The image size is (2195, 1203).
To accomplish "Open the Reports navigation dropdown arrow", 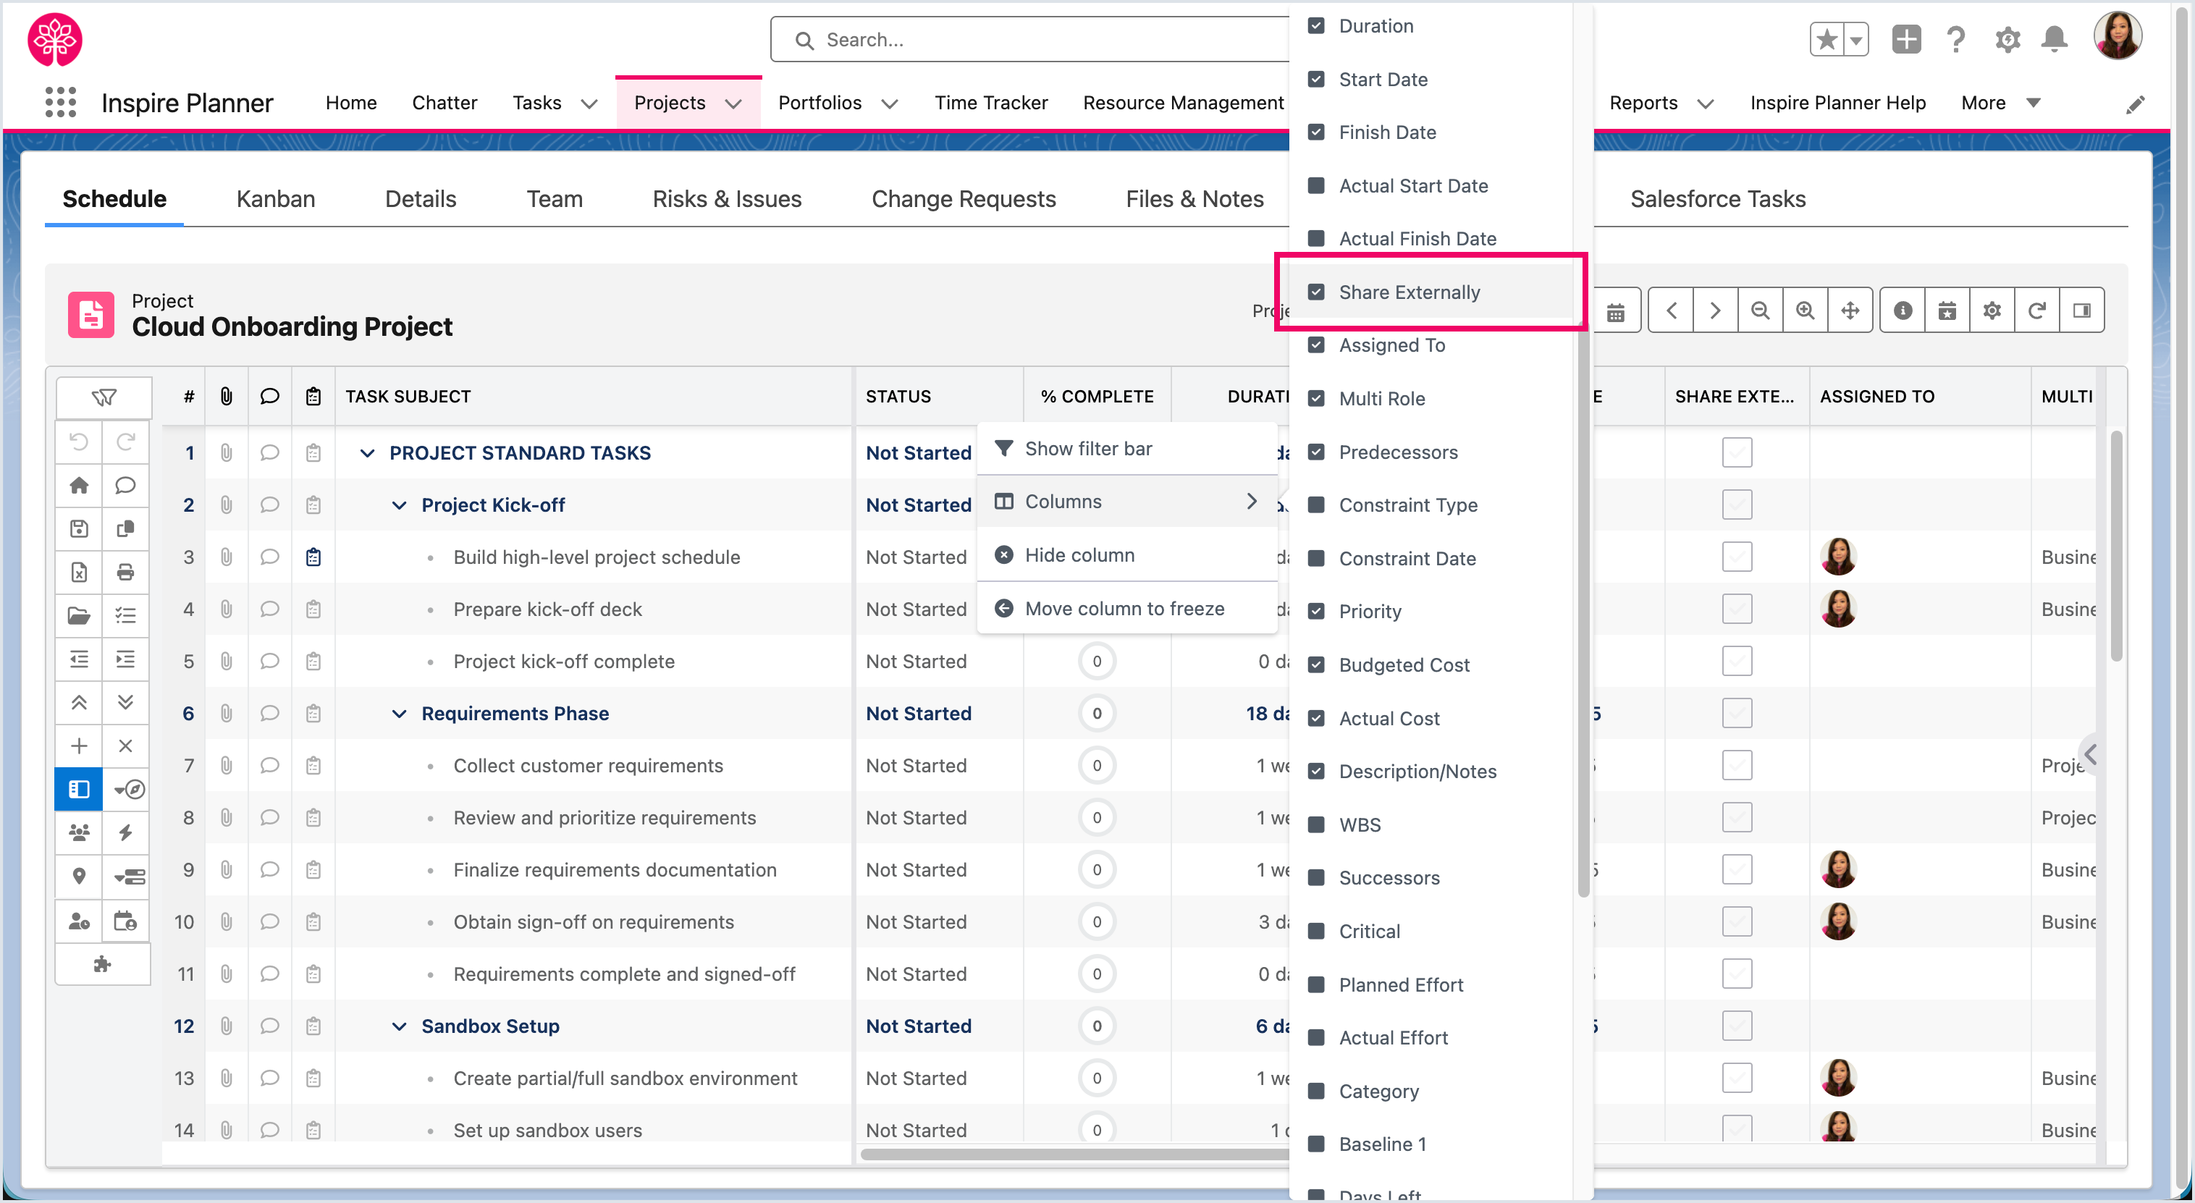I will pos(1705,103).
